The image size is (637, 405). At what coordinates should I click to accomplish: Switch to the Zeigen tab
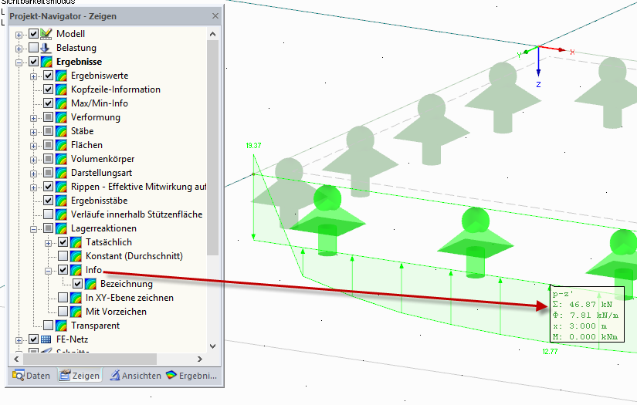click(80, 376)
